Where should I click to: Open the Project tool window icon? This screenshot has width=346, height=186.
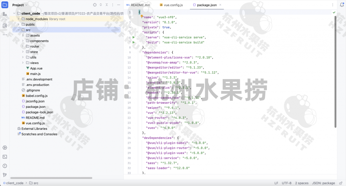pos(5,5)
